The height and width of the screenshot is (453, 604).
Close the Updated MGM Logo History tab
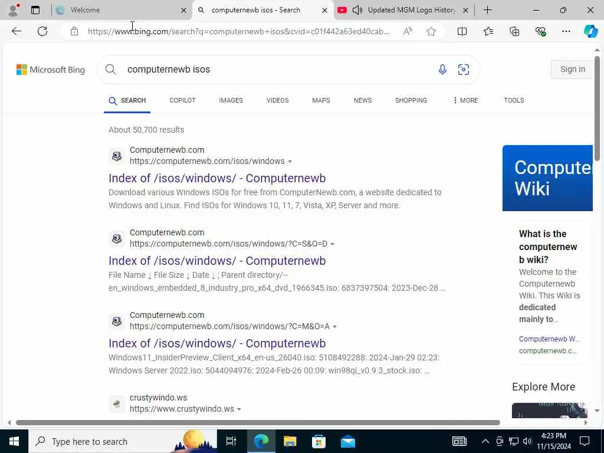tap(466, 11)
